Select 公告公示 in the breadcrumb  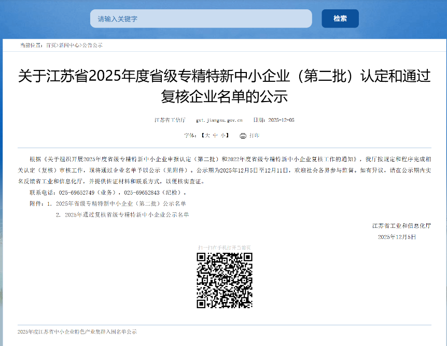(x=92, y=45)
